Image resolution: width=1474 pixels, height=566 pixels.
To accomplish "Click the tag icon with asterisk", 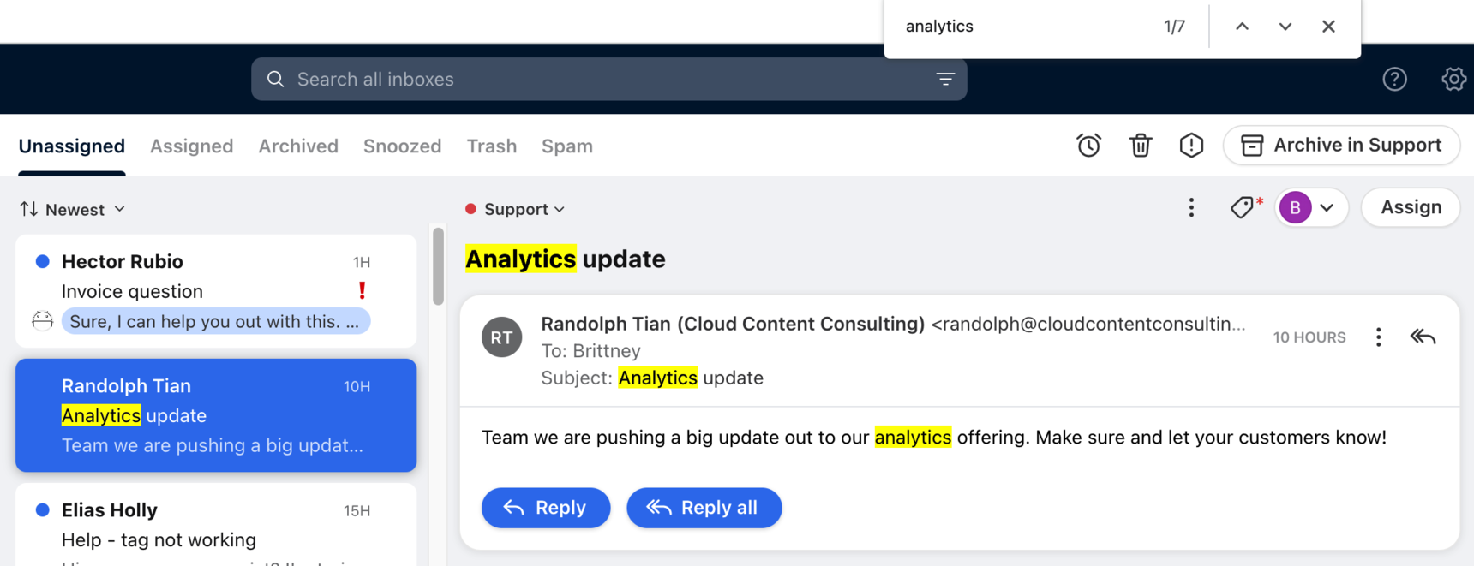I will pyautogui.click(x=1246, y=207).
